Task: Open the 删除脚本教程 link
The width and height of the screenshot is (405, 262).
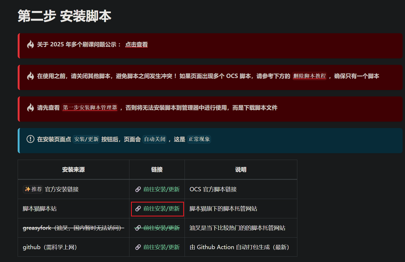Action: (x=309, y=76)
